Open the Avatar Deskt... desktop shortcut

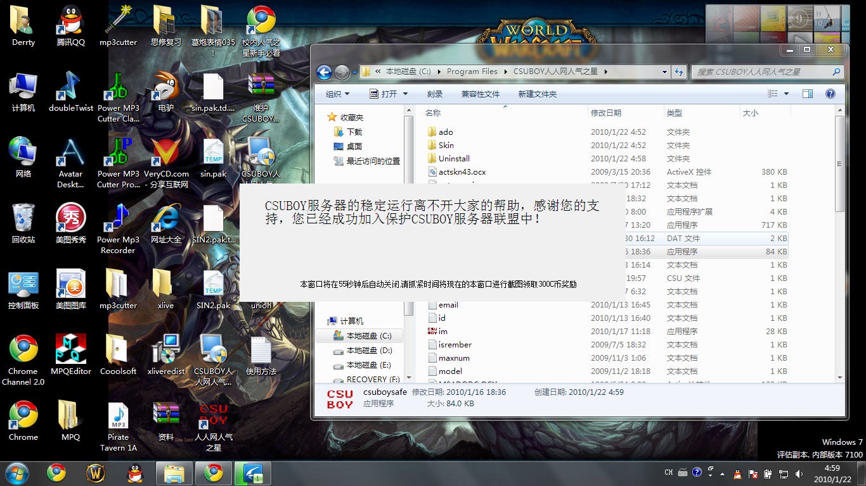(71, 163)
